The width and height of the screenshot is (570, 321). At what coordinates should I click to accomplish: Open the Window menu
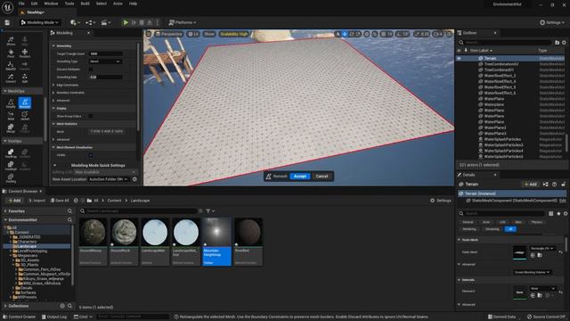tap(51, 4)
